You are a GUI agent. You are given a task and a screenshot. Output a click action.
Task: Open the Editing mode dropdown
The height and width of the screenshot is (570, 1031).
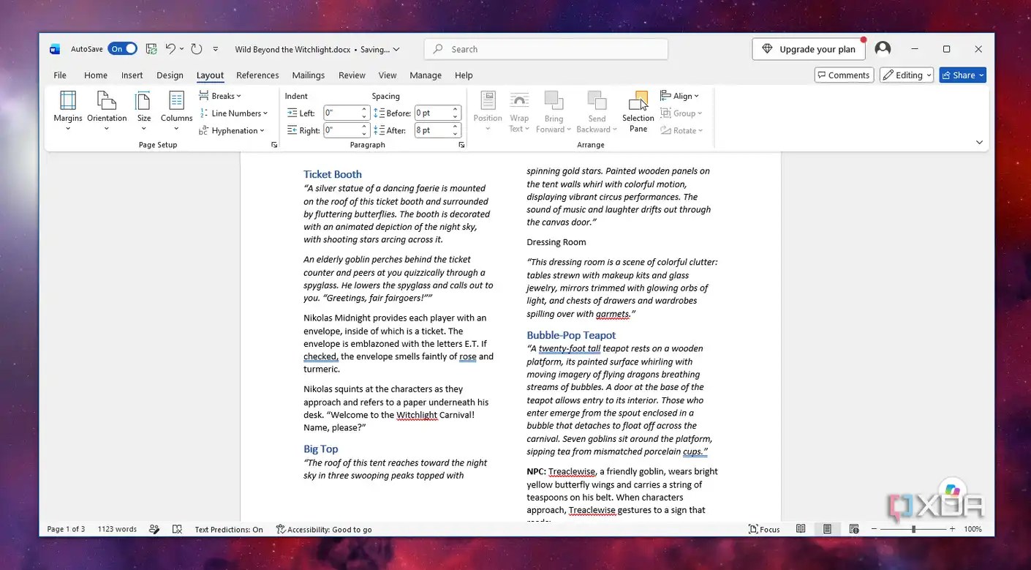(x=907, y=75)
